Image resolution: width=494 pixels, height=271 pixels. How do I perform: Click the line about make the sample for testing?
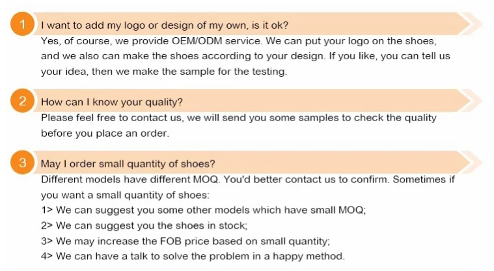pos(164,72)
